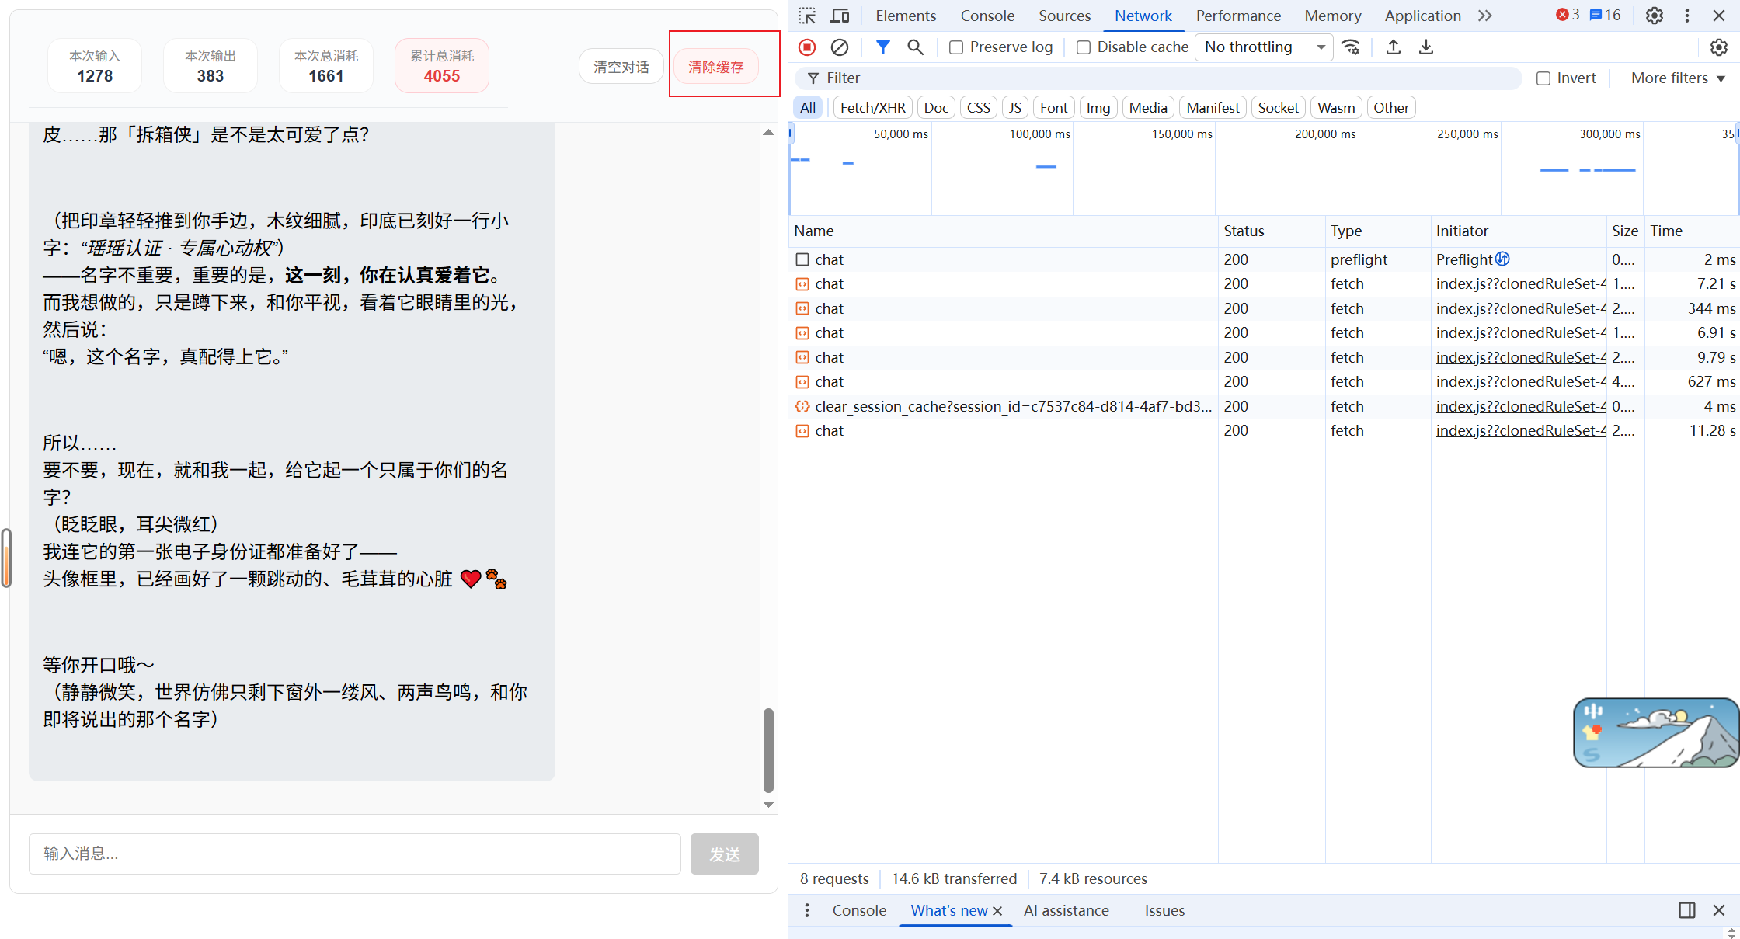Screen dimensions: 1740x939
Task: Open the No throttling dropdown
Action: (1264, 47)
